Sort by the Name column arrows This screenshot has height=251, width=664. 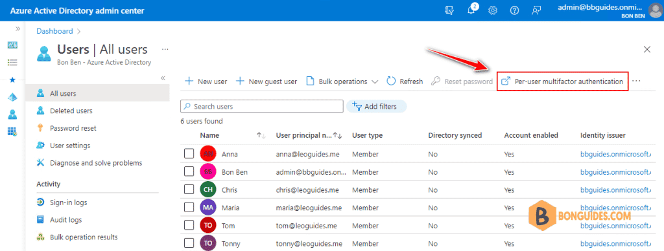[x=261, y=136]
